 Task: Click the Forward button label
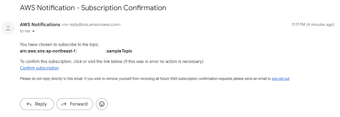(79, 104)
